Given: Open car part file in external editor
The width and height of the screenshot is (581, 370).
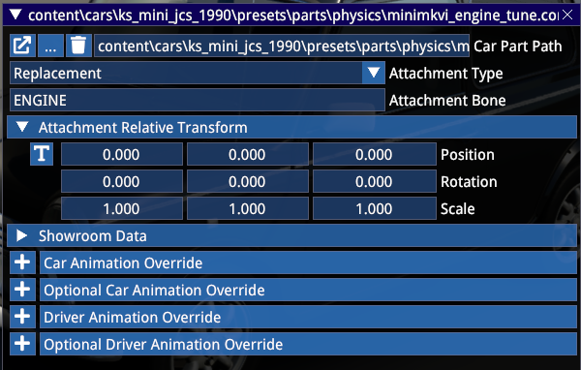Looking at the screenshot, I should 22,46.
